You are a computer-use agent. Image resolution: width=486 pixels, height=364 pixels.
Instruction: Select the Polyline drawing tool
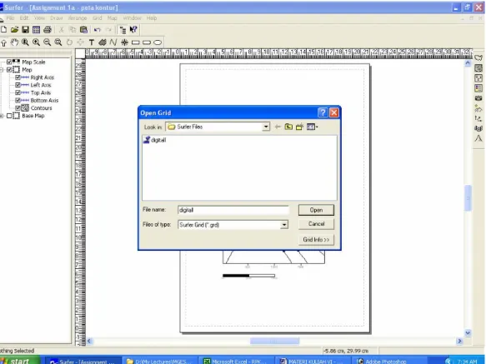click(113, 42)
